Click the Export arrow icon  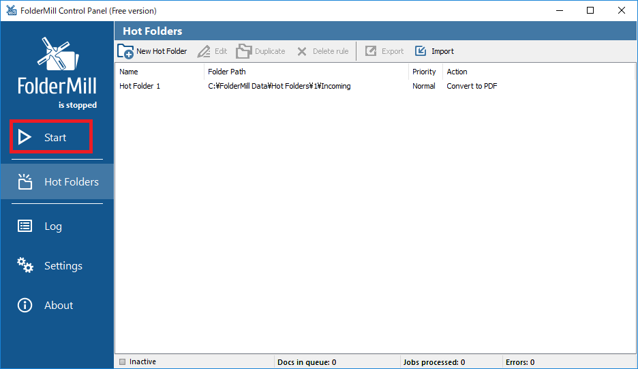tap(371, 51)
